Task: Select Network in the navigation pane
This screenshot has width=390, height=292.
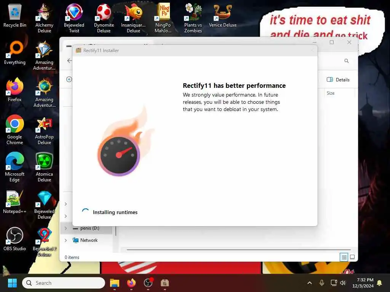Action: (89, 240)
